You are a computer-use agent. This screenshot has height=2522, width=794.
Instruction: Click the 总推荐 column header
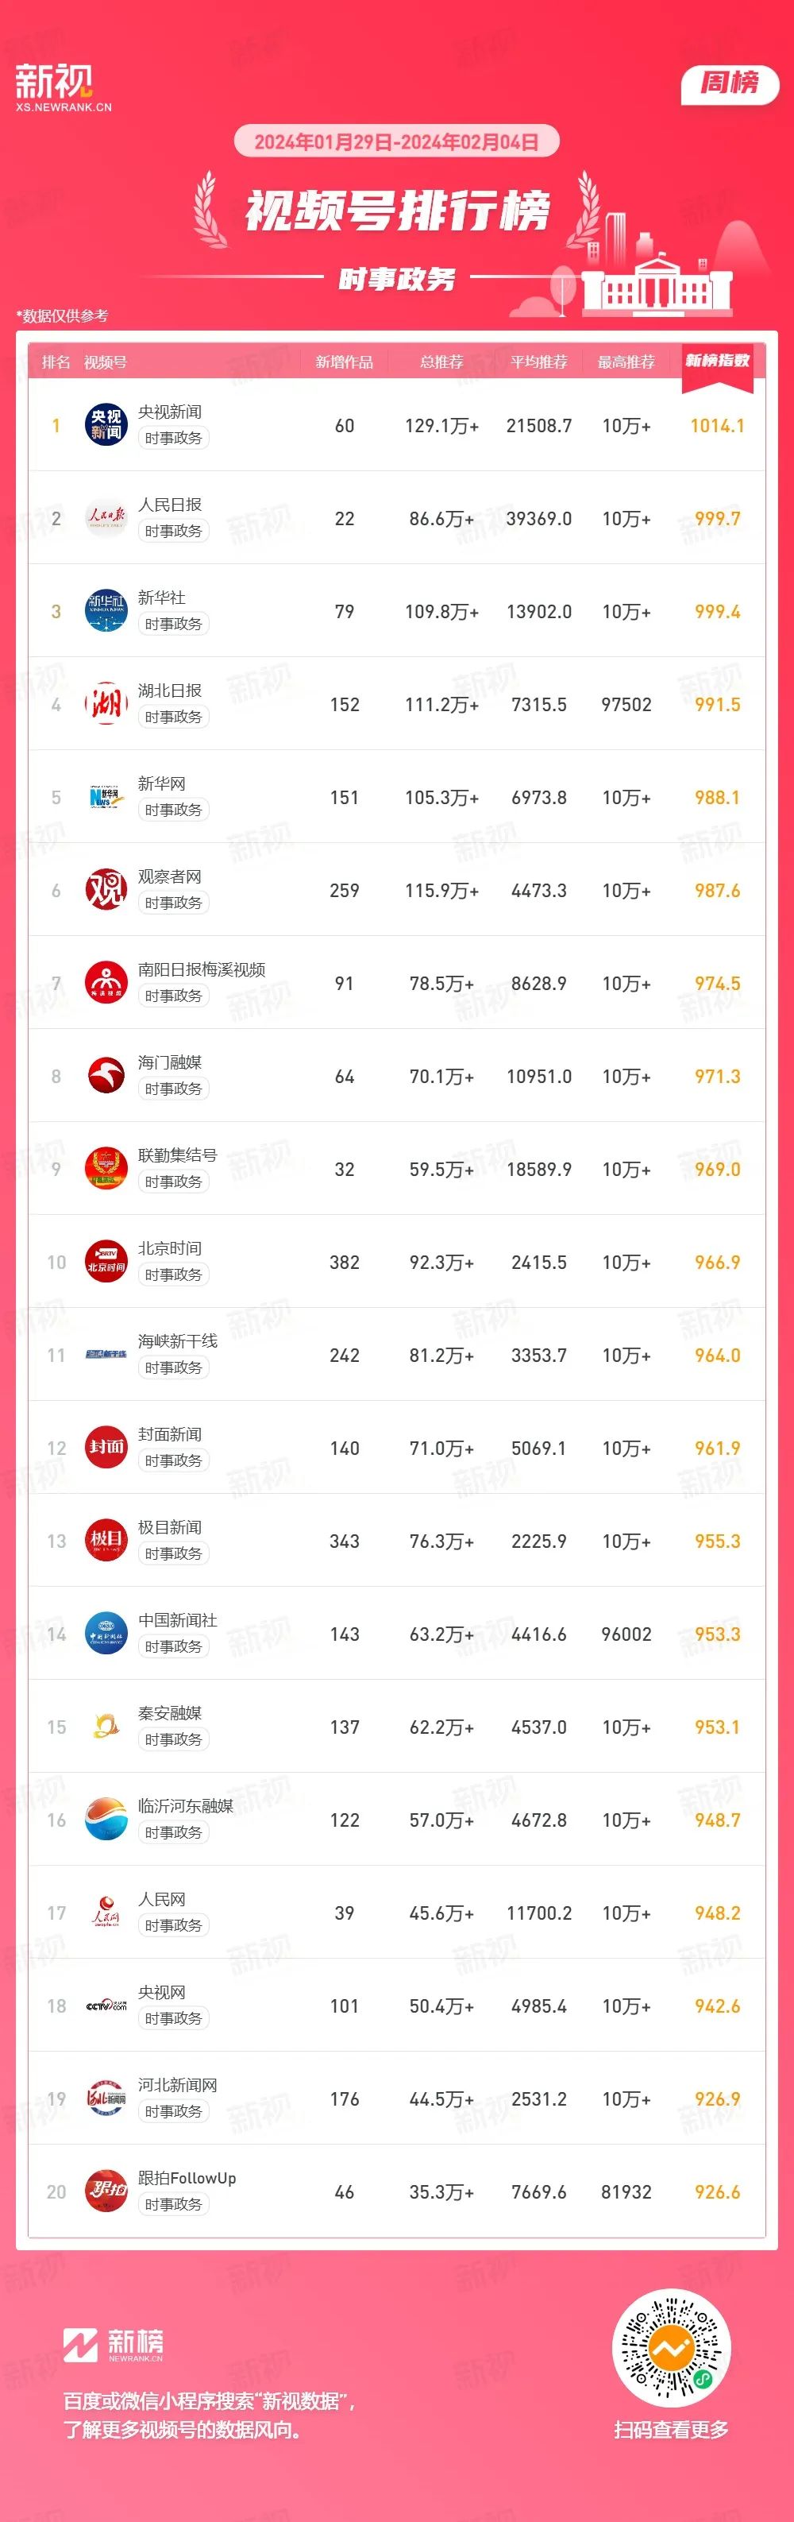click(x=441, y=362)
